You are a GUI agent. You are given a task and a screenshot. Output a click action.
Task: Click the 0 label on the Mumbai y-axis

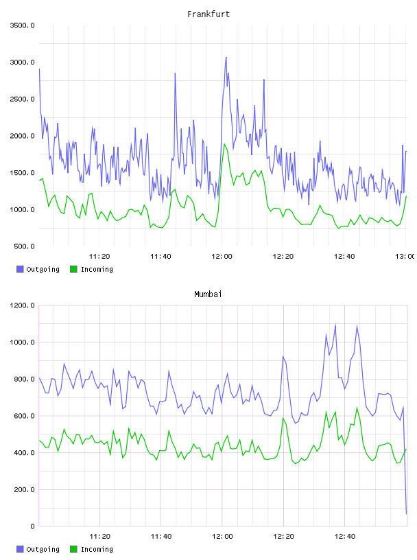[x=32, y=526]
